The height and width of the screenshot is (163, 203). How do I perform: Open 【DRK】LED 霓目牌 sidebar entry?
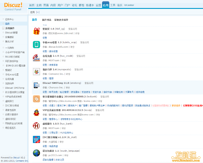click(15, 66)
